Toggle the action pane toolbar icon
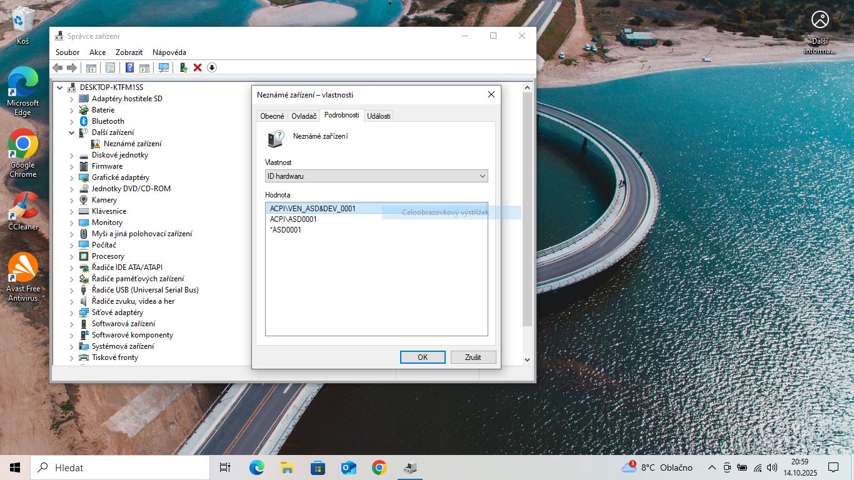 point(144,67)
